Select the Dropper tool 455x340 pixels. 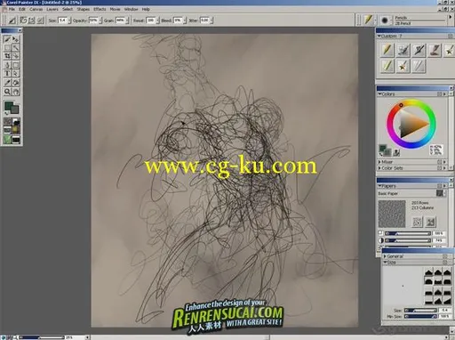[7, 83]
